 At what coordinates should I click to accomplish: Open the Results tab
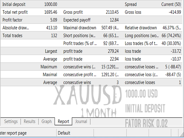click(x=30, y=122)
